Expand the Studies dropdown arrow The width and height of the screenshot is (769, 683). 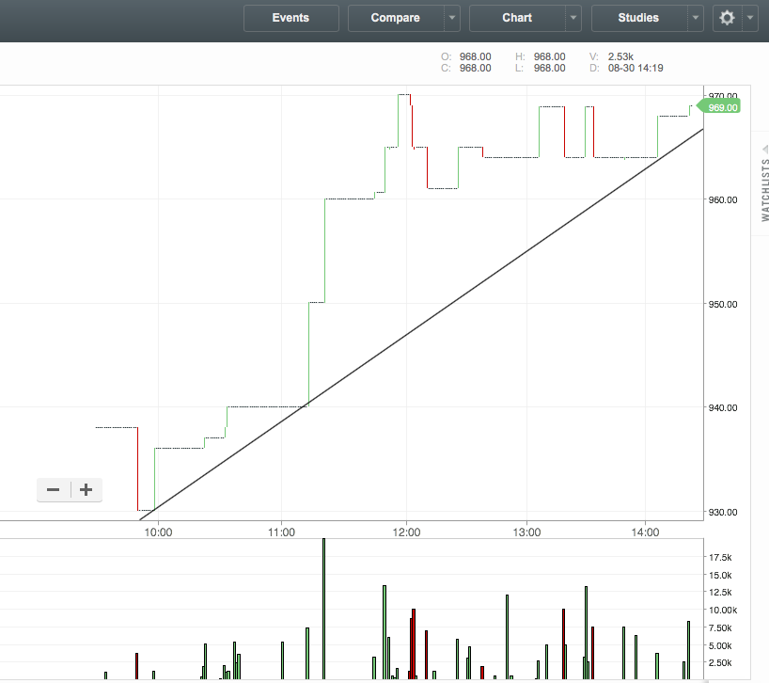(x=695, y=18)
